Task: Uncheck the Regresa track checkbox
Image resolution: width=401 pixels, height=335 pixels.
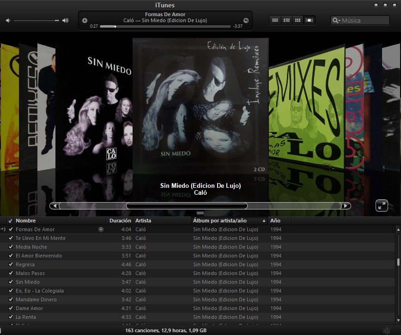Action: pos(10,264)
